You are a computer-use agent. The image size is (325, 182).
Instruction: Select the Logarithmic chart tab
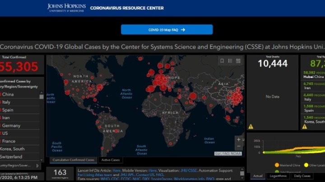278,176
